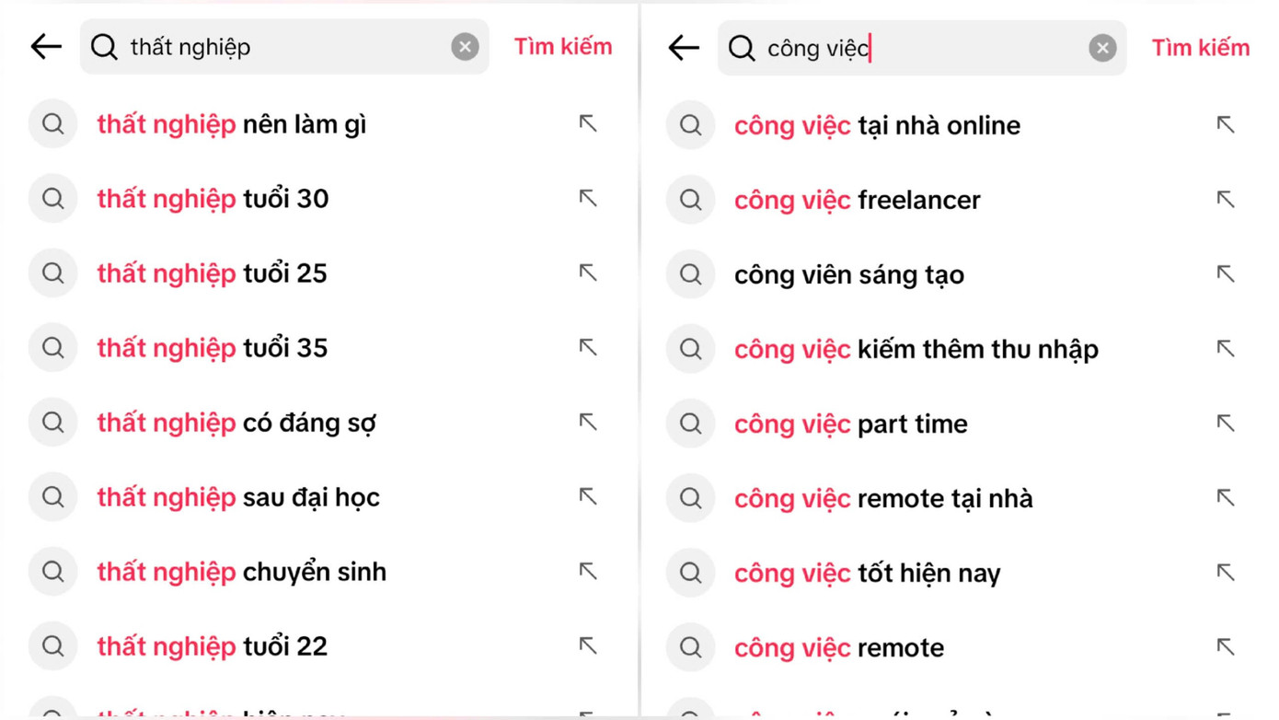
Task: Go back from the "công việc" search
Action: coord(683,47)
